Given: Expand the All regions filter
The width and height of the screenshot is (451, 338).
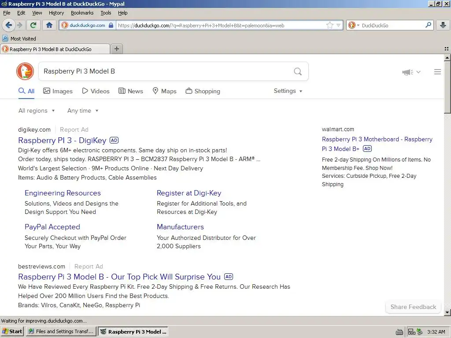Looking at the screenshot, I should (37, 110).
